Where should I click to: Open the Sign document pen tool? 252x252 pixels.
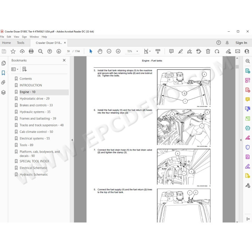(189, 51)
